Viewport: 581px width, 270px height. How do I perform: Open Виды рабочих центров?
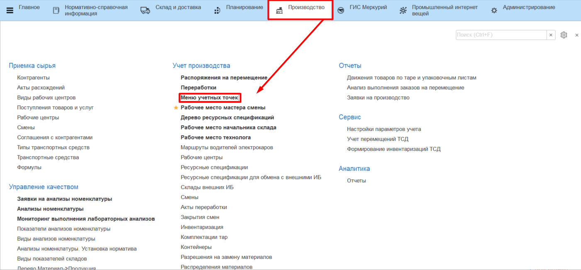[x=46, y=98]
